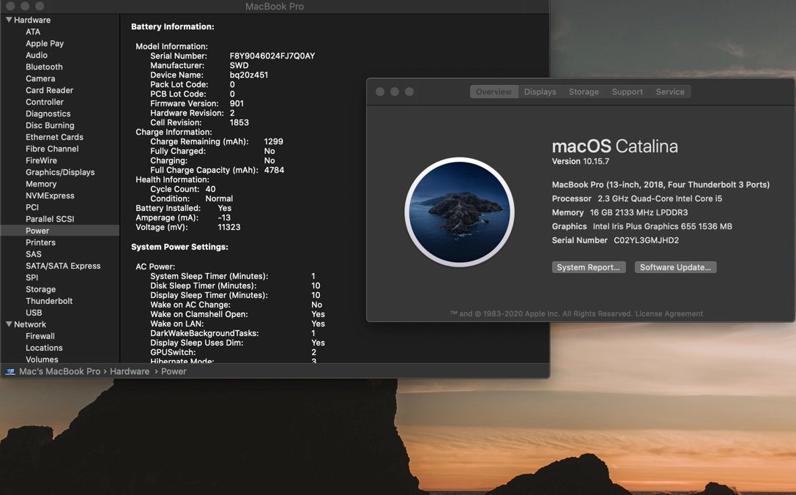This screenshot has width=796, height=495.
Task: Open the License Agreement link
Action: (669, 314)
